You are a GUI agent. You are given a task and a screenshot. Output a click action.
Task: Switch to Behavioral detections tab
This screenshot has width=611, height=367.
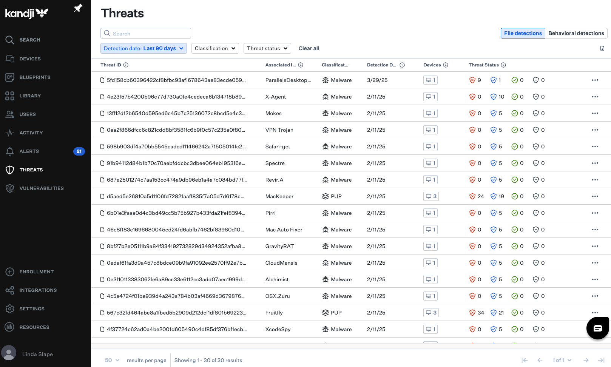(x=576, y=33)
